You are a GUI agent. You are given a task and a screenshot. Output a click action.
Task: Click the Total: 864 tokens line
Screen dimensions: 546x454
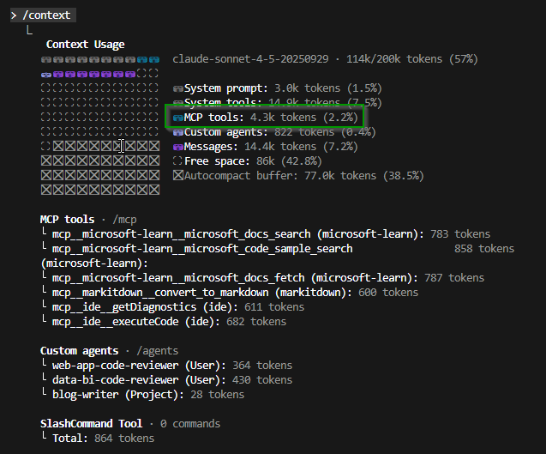click(x=98, y=439)
